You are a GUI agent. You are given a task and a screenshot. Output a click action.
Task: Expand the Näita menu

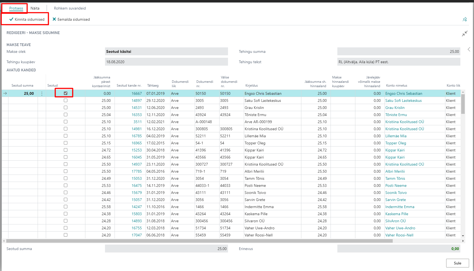35,8
